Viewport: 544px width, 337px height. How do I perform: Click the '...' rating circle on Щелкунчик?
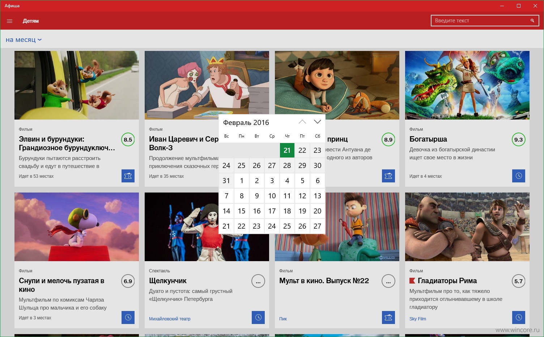click(x=258, y=281)
